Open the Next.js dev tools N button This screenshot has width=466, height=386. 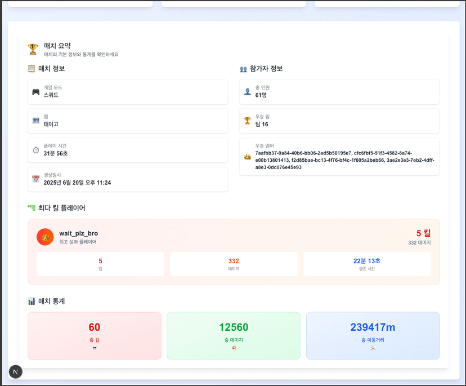16,371
